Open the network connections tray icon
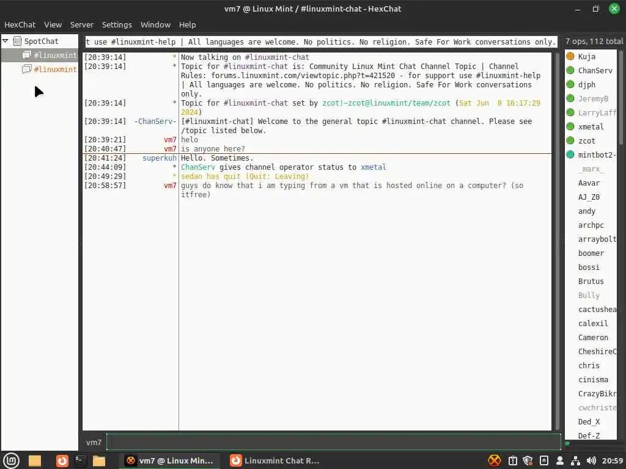Screen dimensions: 626x469 (575, 460)
